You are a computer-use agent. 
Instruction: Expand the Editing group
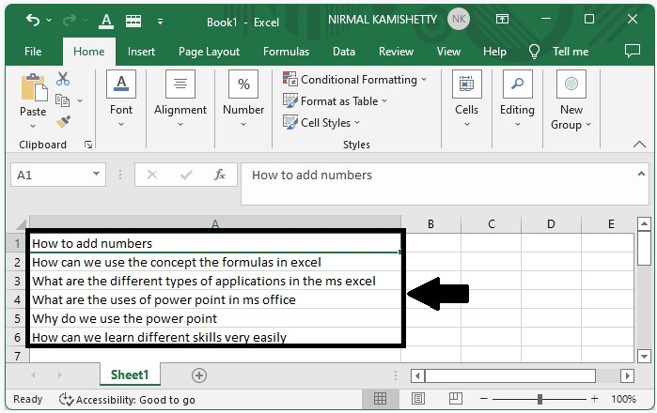click(518, 99)
